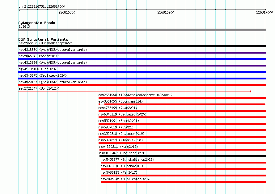The height and width of the screenshot is (194, 275).
Task: Click the thin red esv2721547 variant line
Action: 135,91
